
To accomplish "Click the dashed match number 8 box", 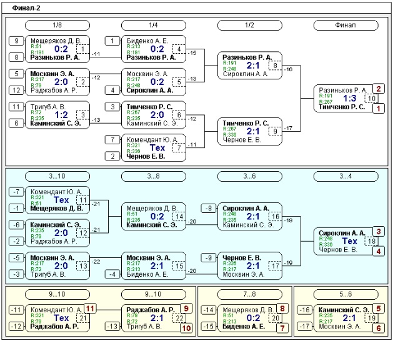I will point(275,66).
